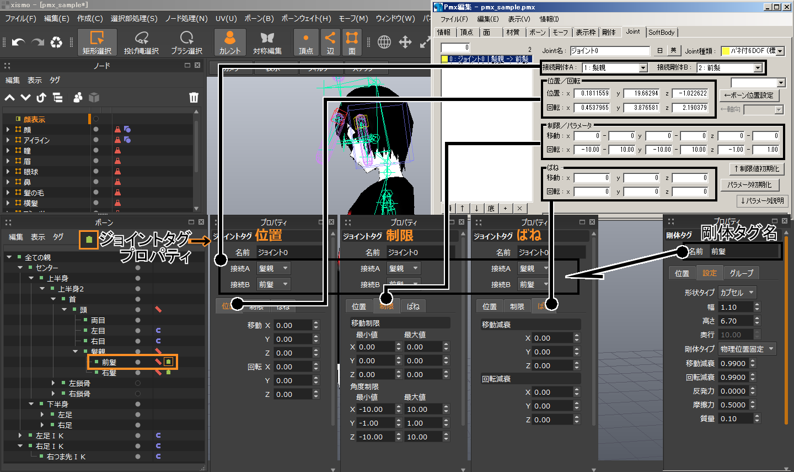Select the 投げ縄選択 lasso selection tool
794x472 pixels.
tap(142, 43)
